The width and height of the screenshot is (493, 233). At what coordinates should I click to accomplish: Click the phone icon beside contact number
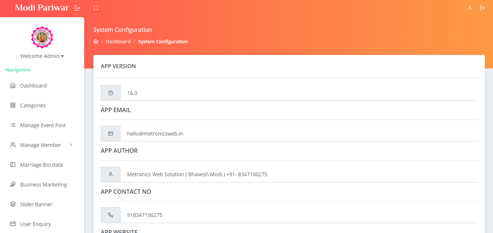111,215
